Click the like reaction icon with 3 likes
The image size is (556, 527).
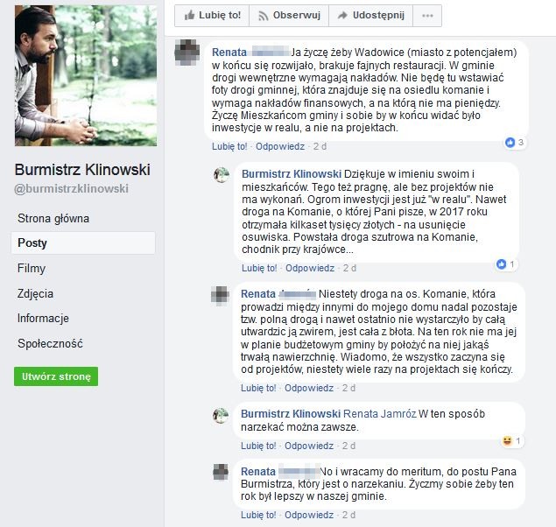click(510, 143)
